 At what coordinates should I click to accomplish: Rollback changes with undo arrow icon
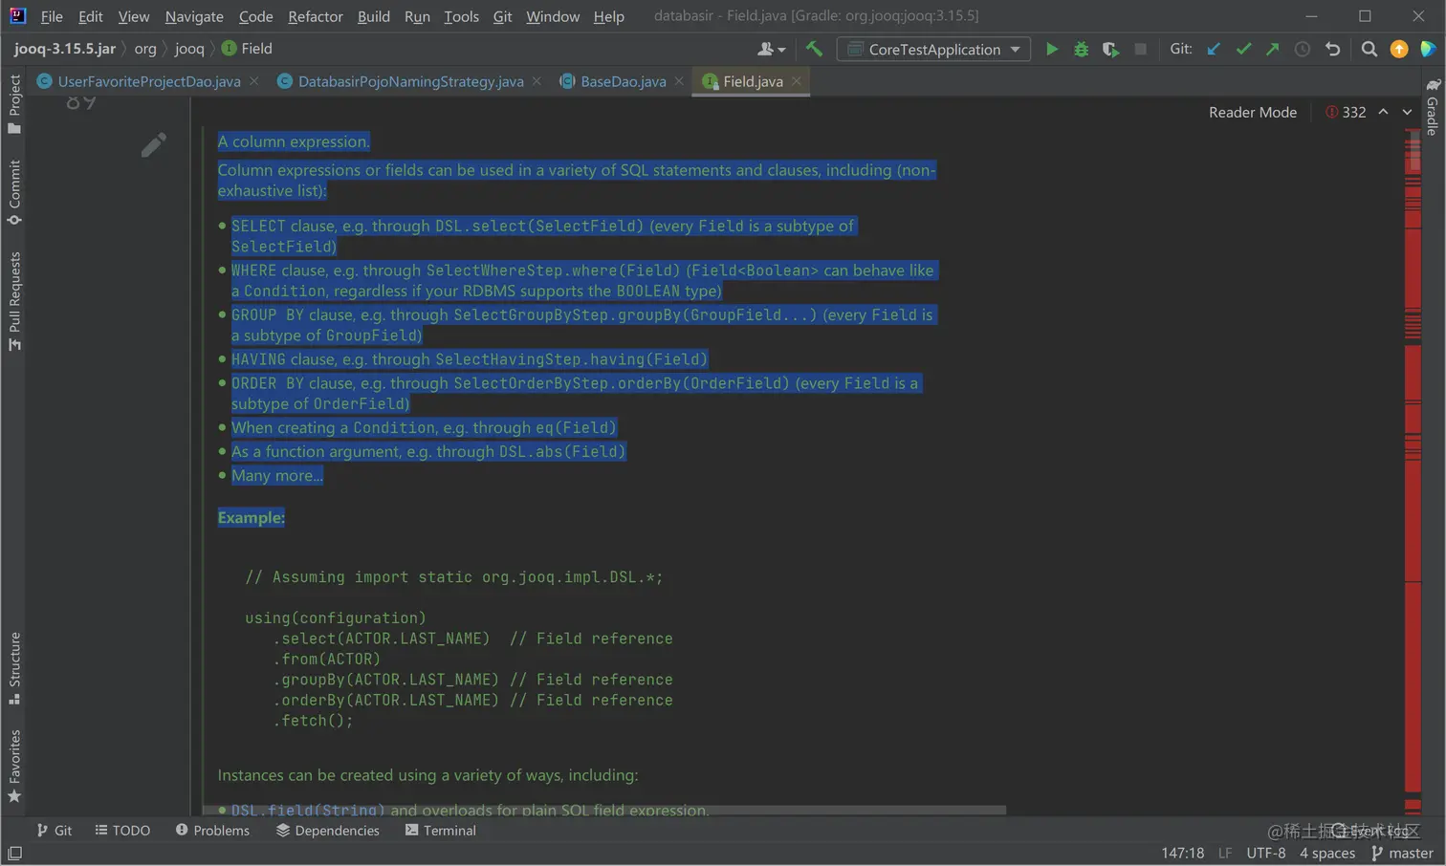point(1332,49)
